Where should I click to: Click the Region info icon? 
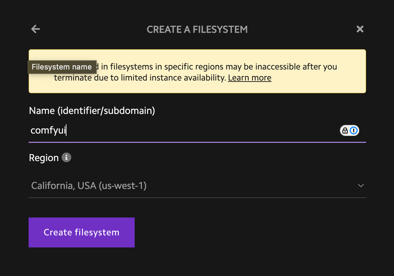pyautogui.click(x=66, y=158)
